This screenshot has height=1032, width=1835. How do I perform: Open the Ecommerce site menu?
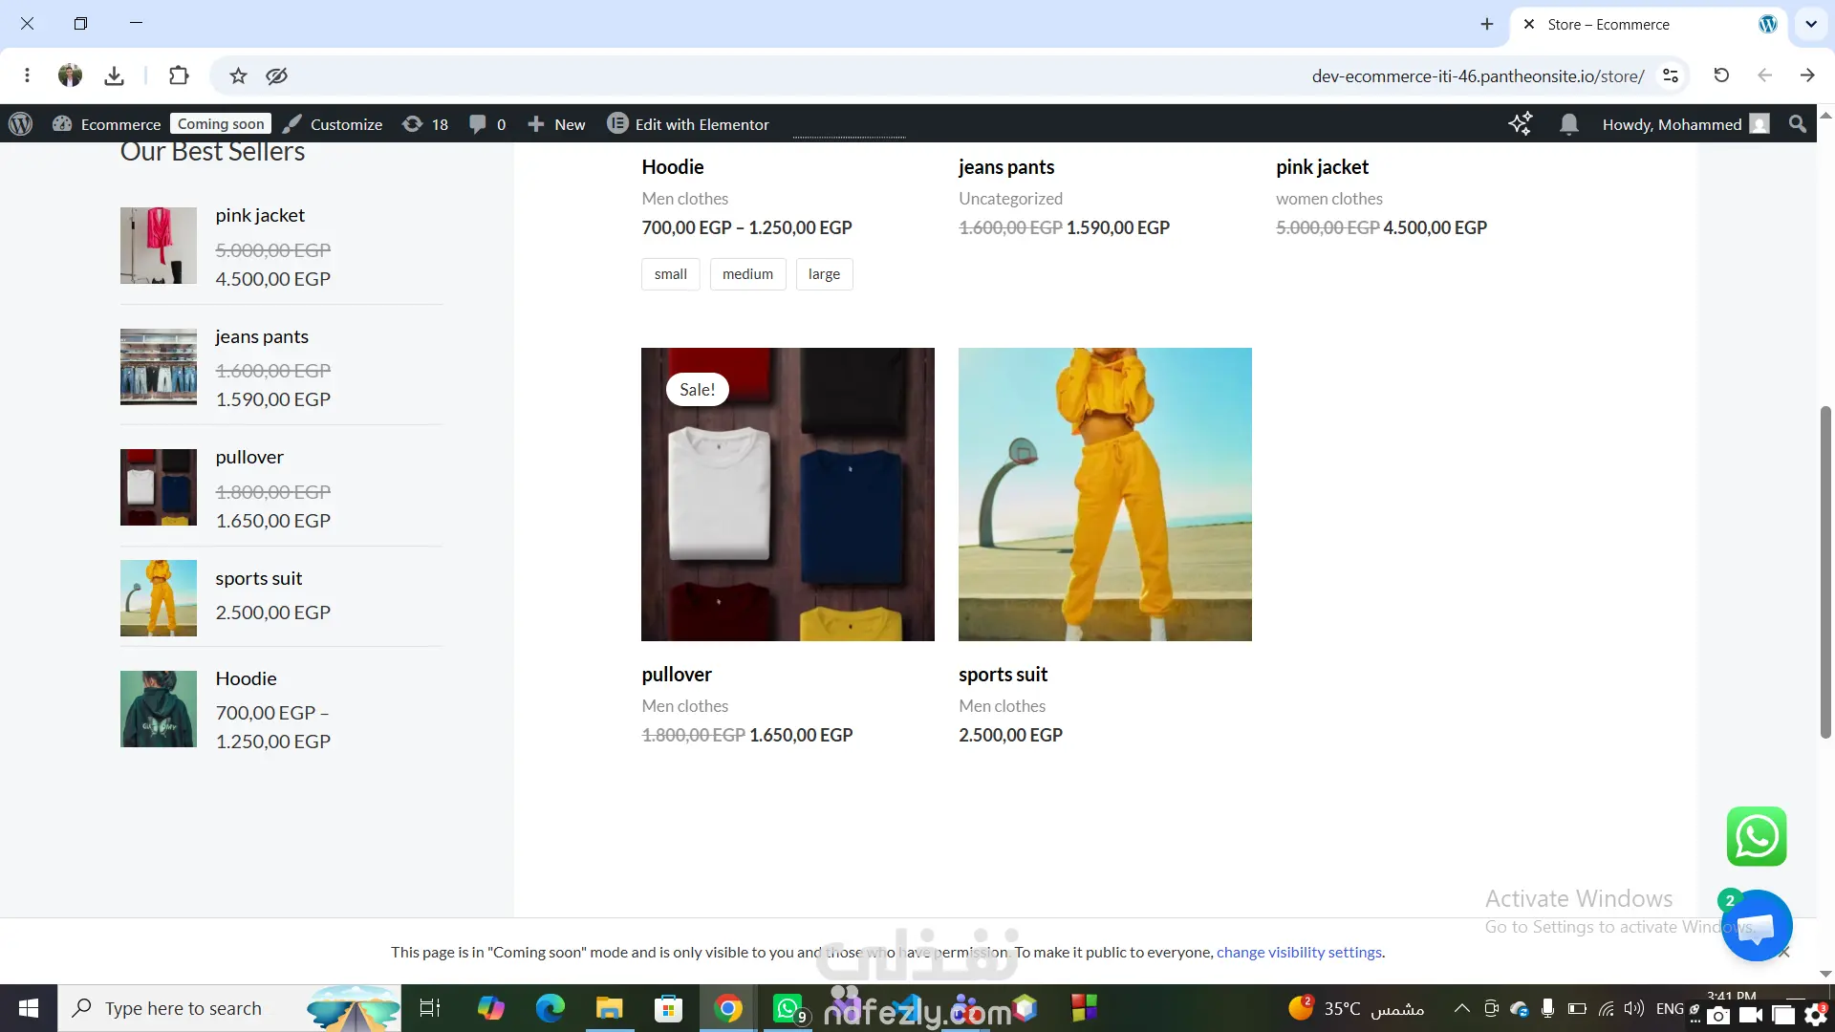(x=107, y=124)
